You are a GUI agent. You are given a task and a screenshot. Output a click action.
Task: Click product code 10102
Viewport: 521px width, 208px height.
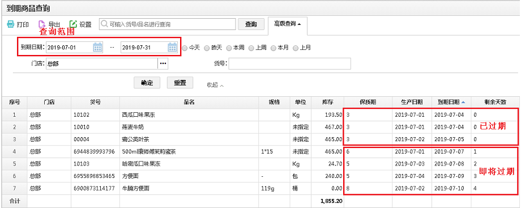82,115
